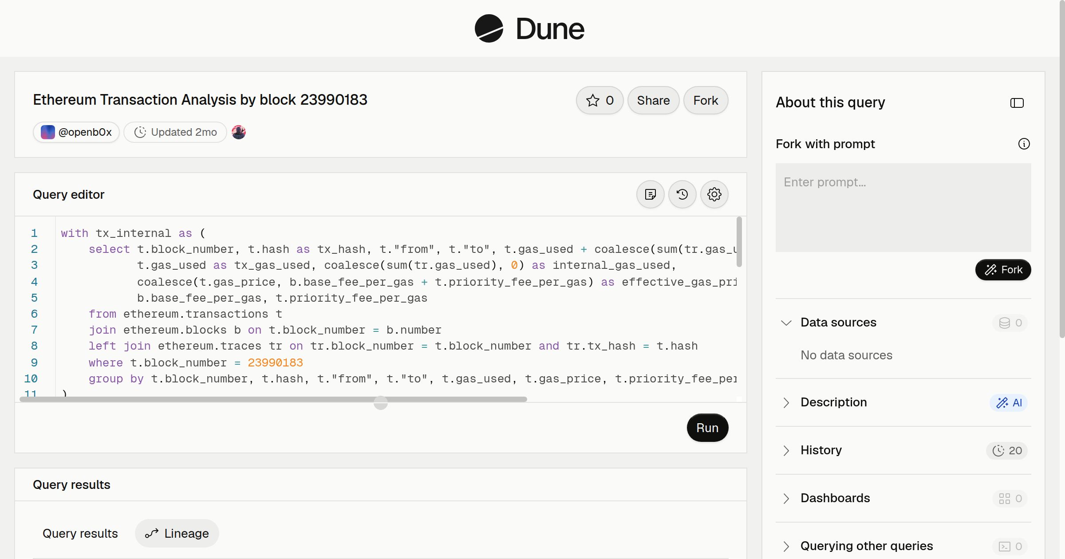Open the query notes icon in the editor
Viewport: 1065px width, 559px height.
(x=651, y=194)
